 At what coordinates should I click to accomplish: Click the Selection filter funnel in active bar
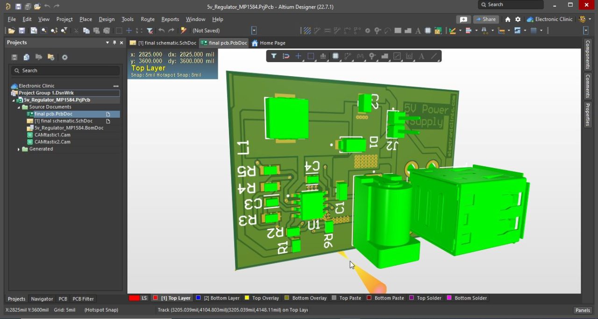pyautogui.click(x=274, y=56)
